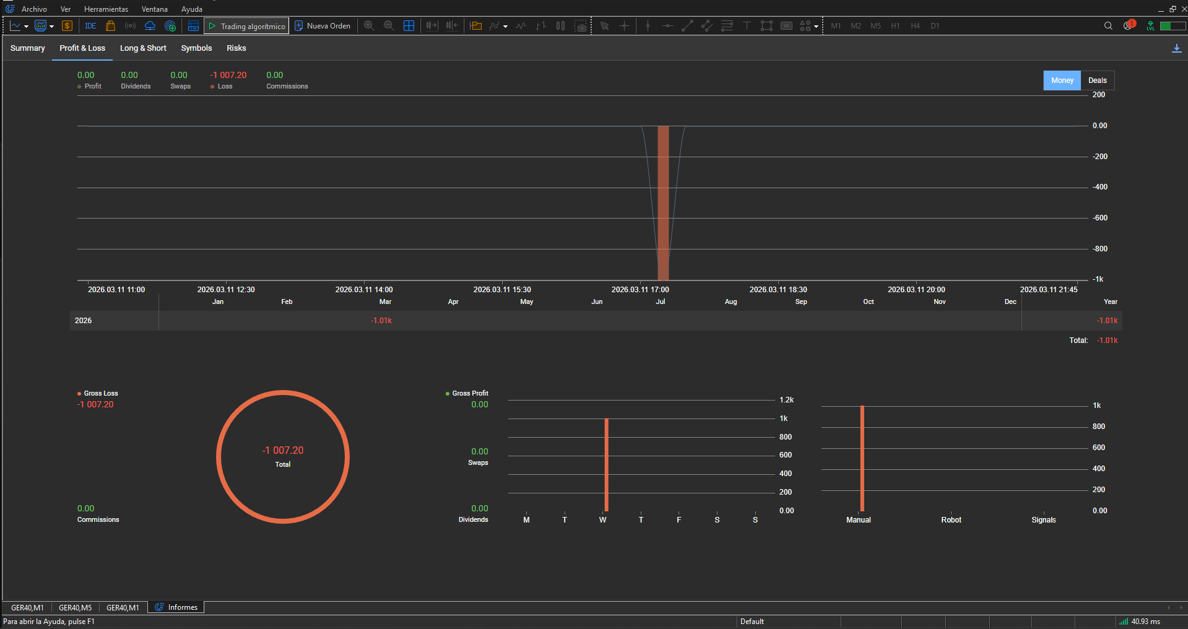Toggle Trading algorítmico on
Screen dimensions: 1188x629
[246, 26]
